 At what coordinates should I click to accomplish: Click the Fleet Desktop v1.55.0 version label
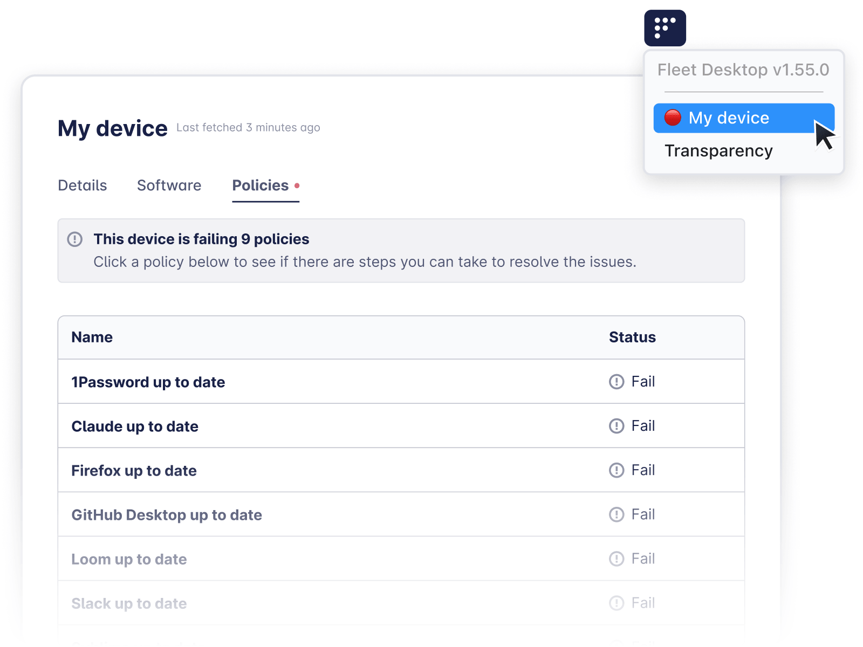coord(743,70)
